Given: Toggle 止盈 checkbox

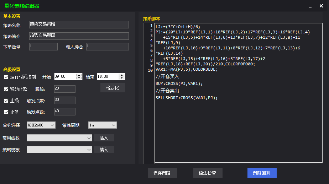Looking at the screenshot, I should point(6,112).
